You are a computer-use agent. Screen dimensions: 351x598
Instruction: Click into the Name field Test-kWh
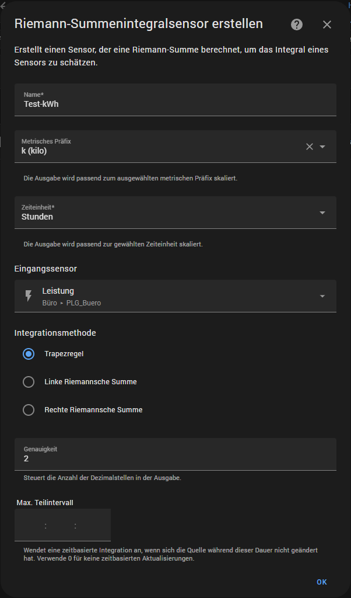[175, 104]
